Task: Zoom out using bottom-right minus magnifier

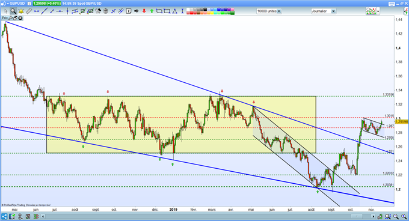Action: click(396, 216)
